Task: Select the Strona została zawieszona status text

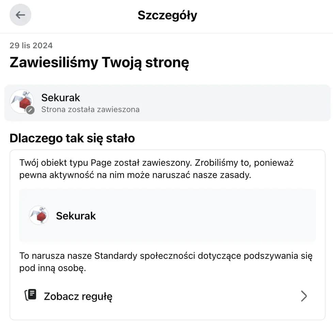Action: click(x=90, y=109)
